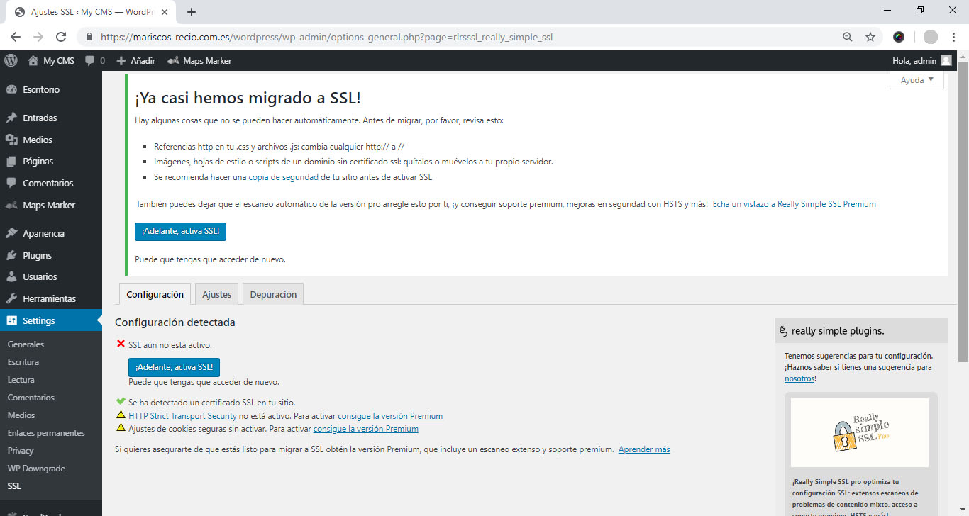Click the padlock site info icon
The width and height of the screenshot is (969, 516).
90,37
